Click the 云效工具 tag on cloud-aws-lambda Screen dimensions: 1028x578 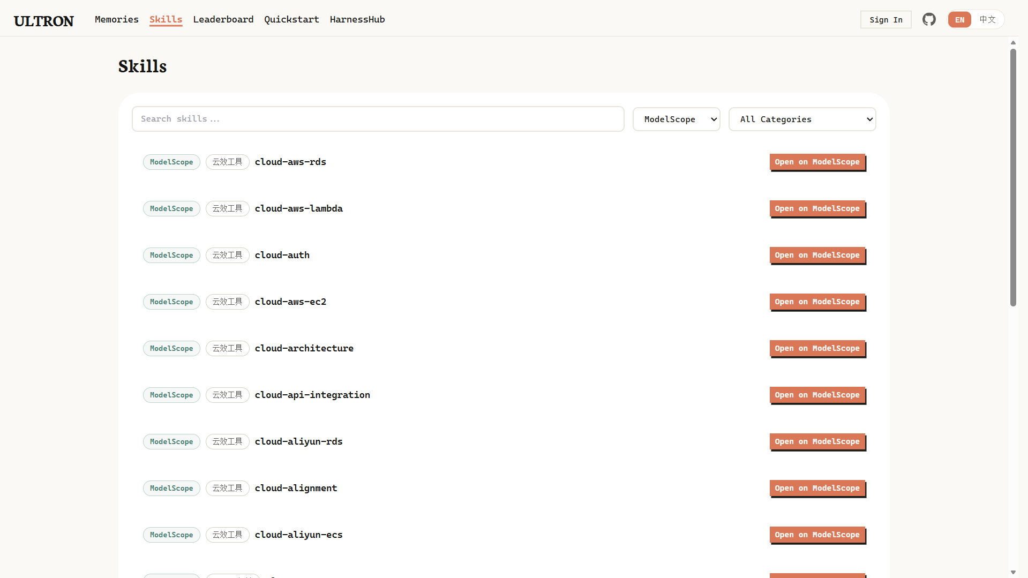pos(228,208)
